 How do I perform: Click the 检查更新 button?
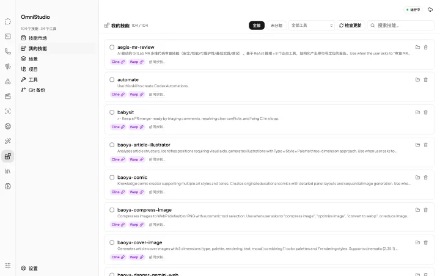tap(351, 25)
